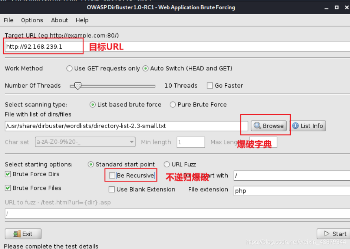This screenshot has width=350, height=249.
Task: Enable the Be Recursive checkbox
Action: pos(112,176)
